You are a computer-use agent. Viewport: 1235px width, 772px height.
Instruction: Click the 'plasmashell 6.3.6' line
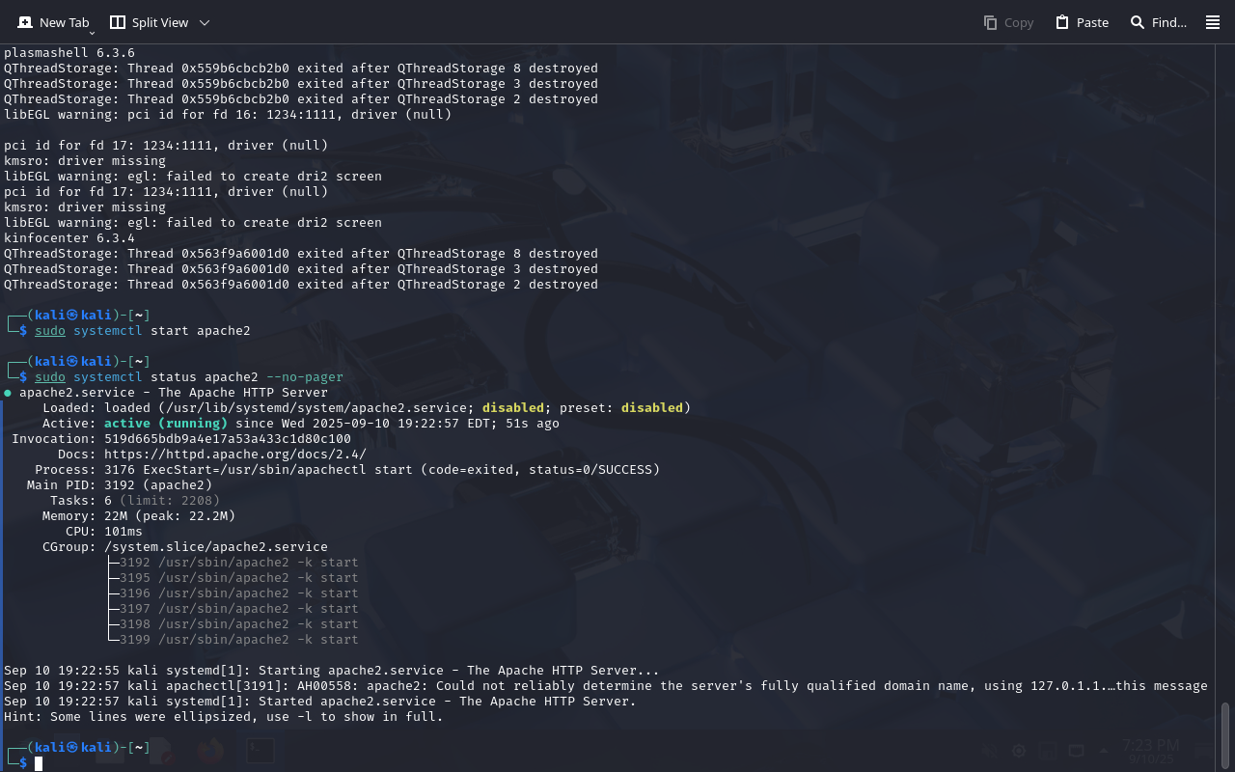pyautogui.click(x=69, y=53)
